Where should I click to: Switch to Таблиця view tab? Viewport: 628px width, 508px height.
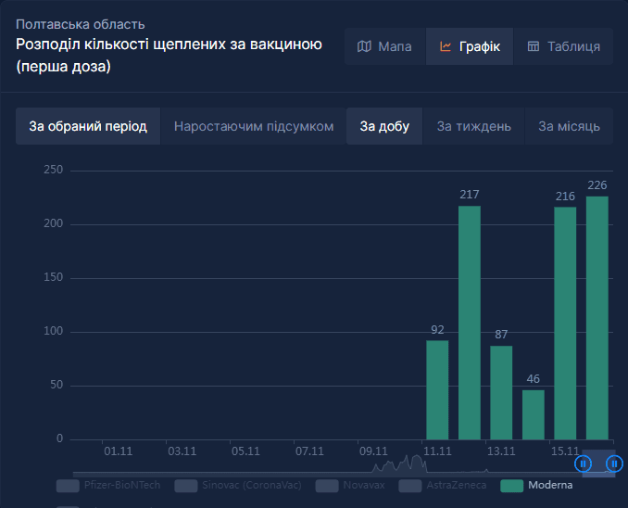563,46
